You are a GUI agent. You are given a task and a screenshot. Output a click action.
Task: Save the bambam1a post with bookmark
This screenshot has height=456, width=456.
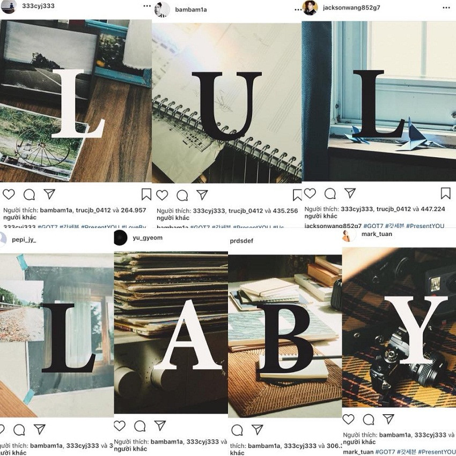pos(297,195)
